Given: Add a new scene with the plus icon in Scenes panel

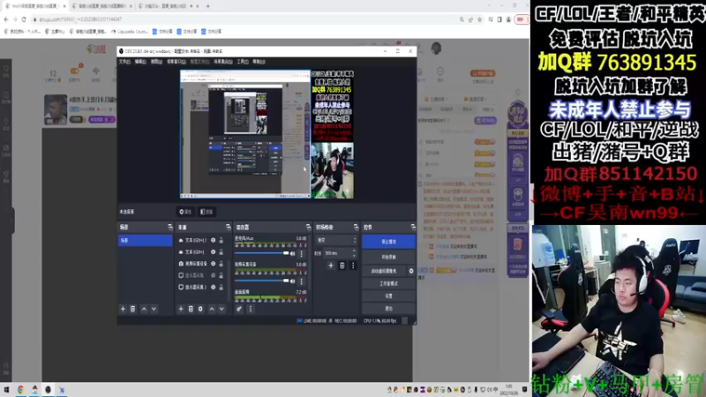Looking at the screenshot, I should 123,310.
